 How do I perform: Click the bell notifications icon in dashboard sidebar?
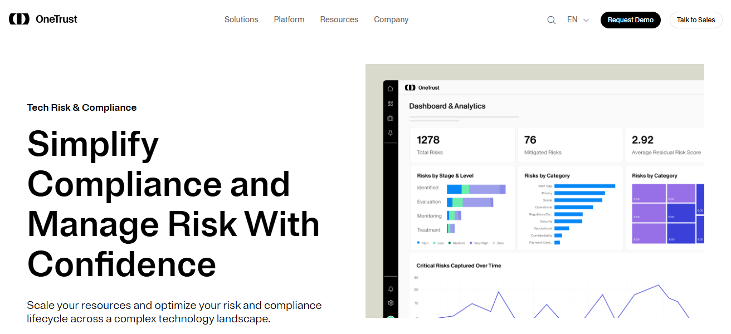[391, 289]
